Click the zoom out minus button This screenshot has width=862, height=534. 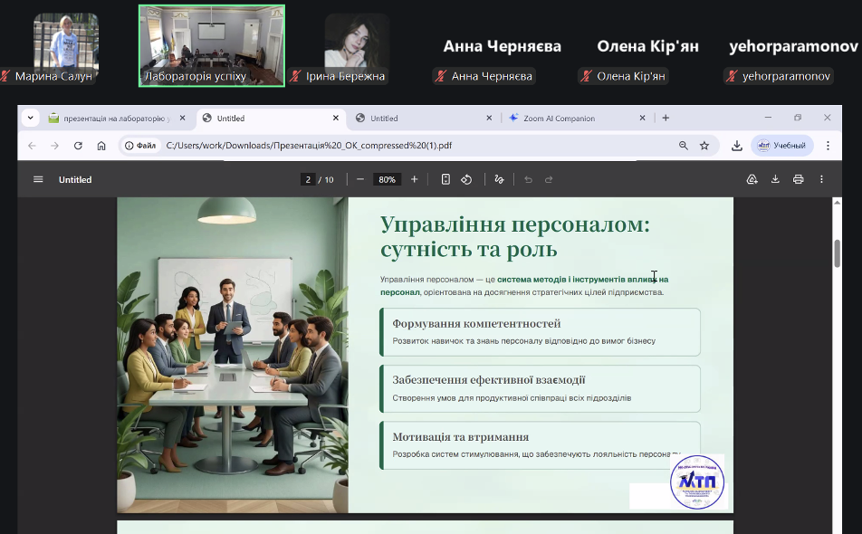(x=360, y=179)
